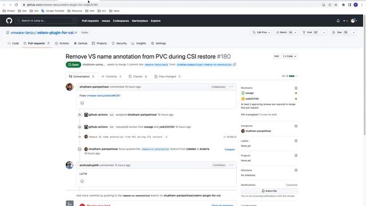This screenshot has width=366, height=206.
Task: Open the create new plus dropdown
Action: pyautogui.click(x=345, y=21)
